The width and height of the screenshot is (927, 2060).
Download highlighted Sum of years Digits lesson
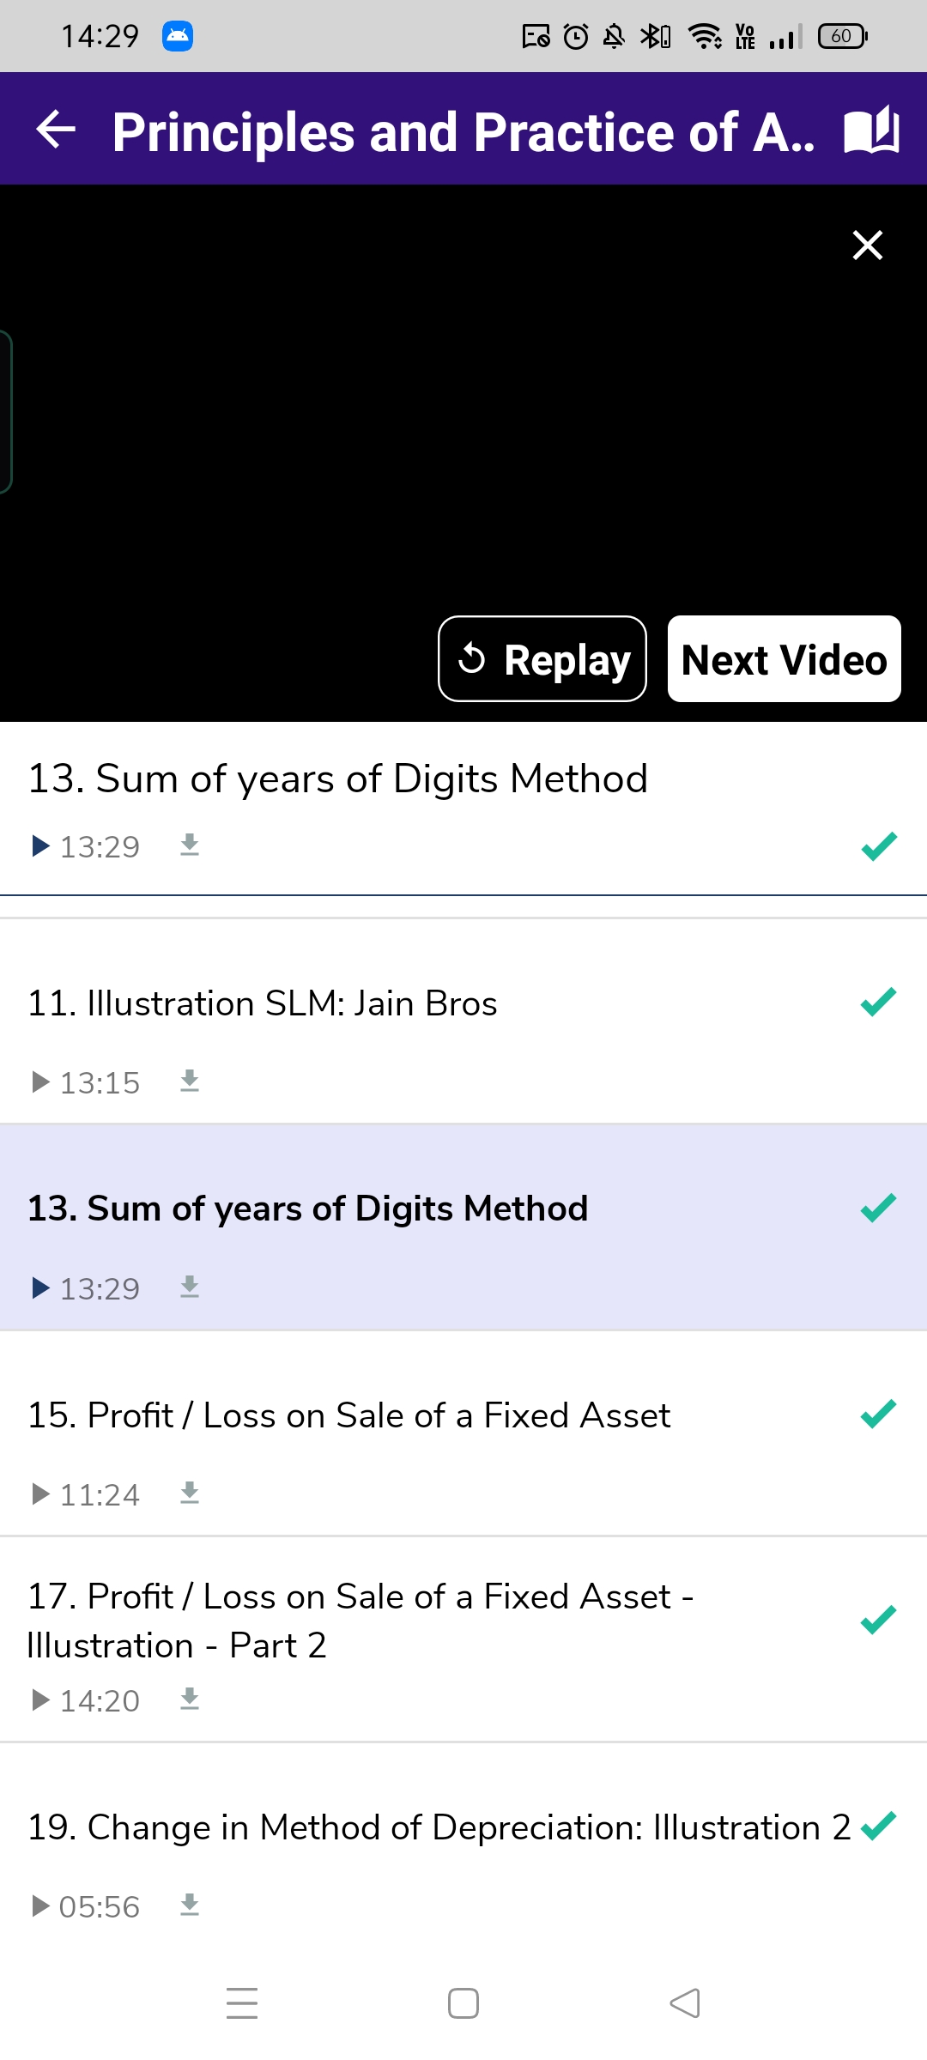click(x=190, y=1287)
